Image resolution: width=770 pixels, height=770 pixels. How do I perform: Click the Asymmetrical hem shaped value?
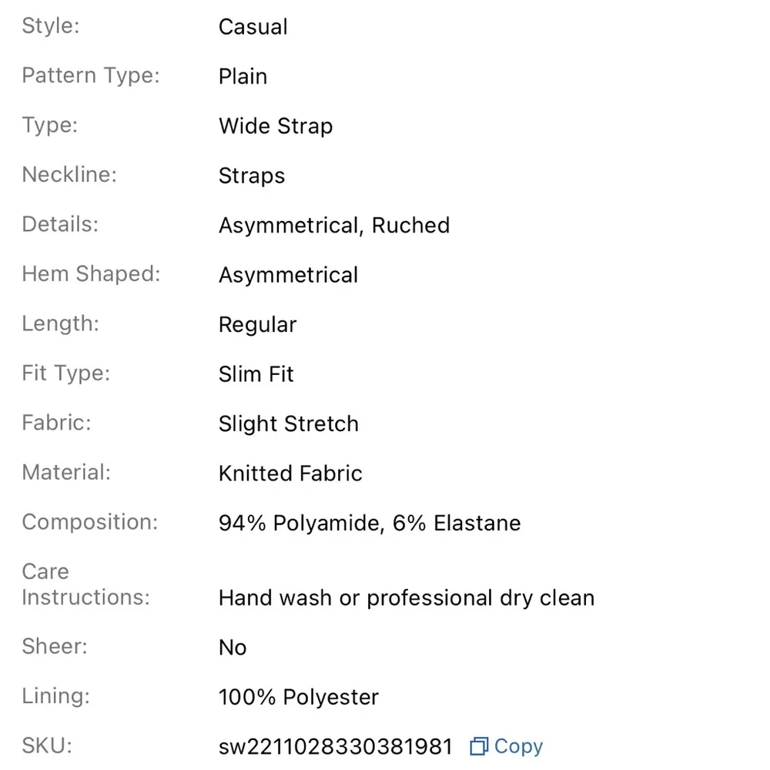point(288,275)
